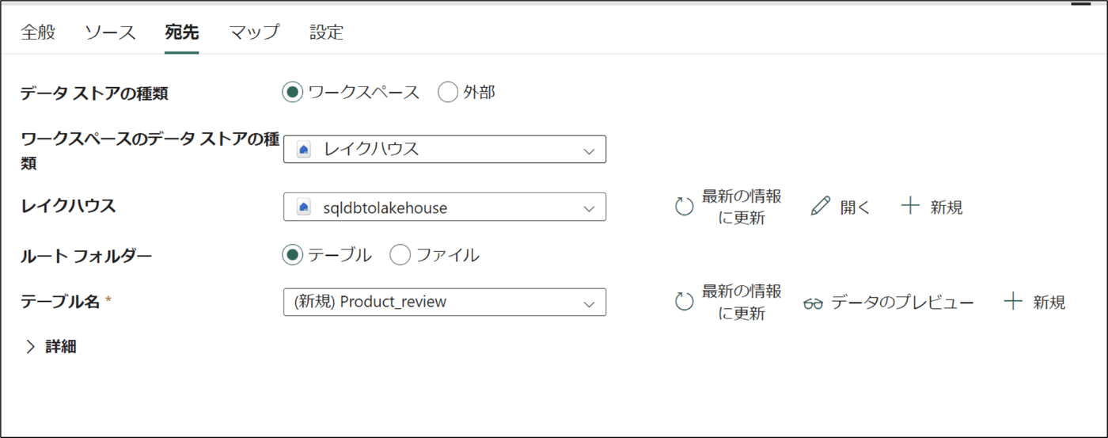Click 最新の情報に更新 text next to lakehouse
This screenshot has width=1108, height=438.
point(742,208)
